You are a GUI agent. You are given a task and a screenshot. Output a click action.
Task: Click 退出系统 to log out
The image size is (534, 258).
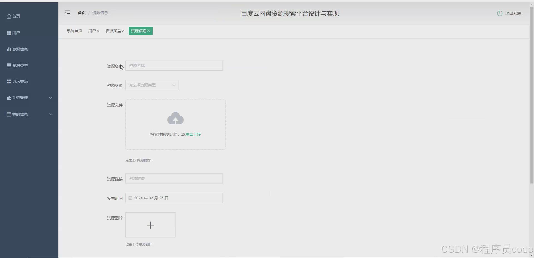[513, 13]
